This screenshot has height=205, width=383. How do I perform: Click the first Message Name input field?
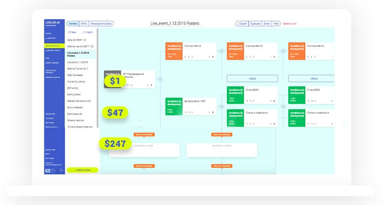(144, 150)
